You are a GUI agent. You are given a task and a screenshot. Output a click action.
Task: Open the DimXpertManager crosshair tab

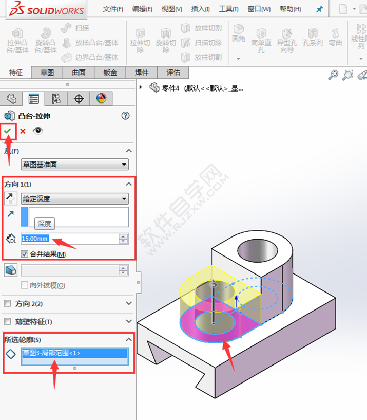[x=79, y=99]
